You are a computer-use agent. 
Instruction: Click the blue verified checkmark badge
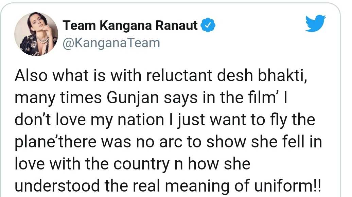coord(208,25)
